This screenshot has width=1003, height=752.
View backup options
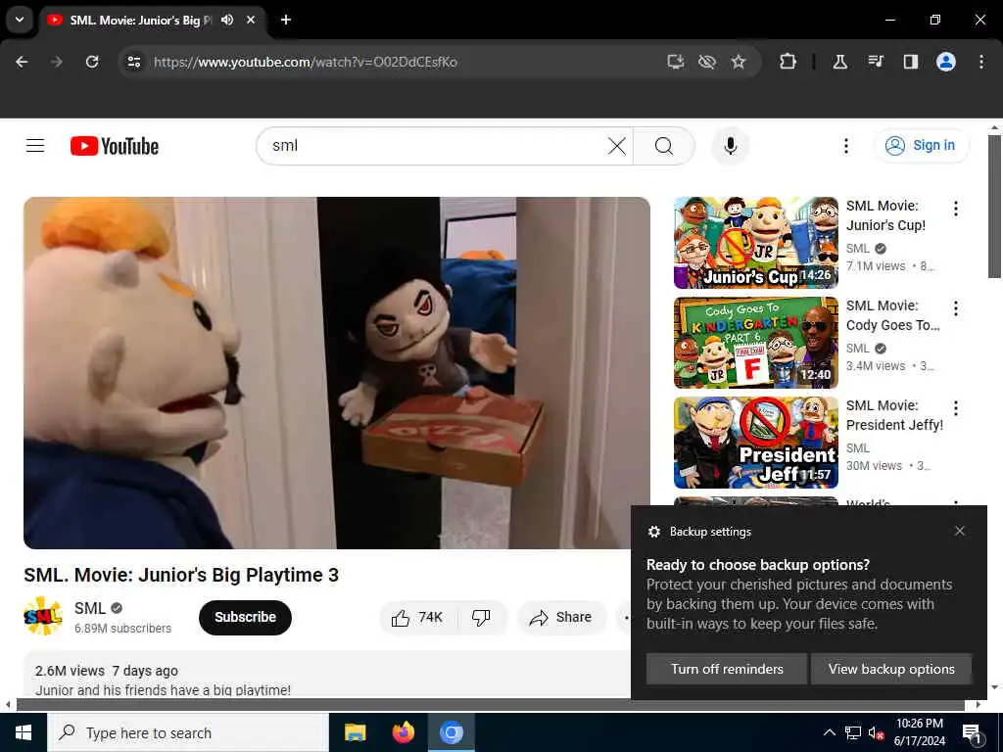click(891, 669)
